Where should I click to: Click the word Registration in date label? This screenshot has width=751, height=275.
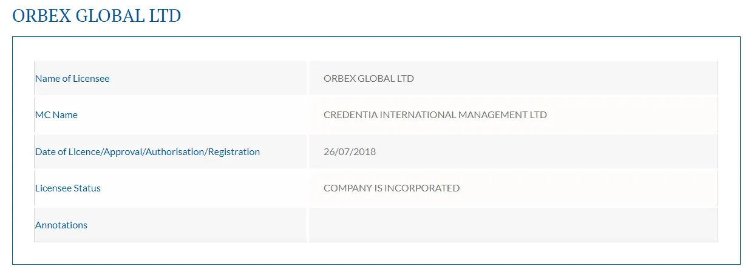(234, 152)
